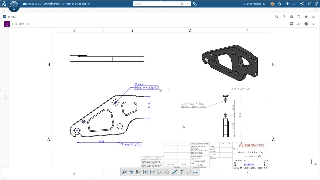Open the search options dropdown arrow
This screenshot has width=320, height=180.
tap(188, 4)
